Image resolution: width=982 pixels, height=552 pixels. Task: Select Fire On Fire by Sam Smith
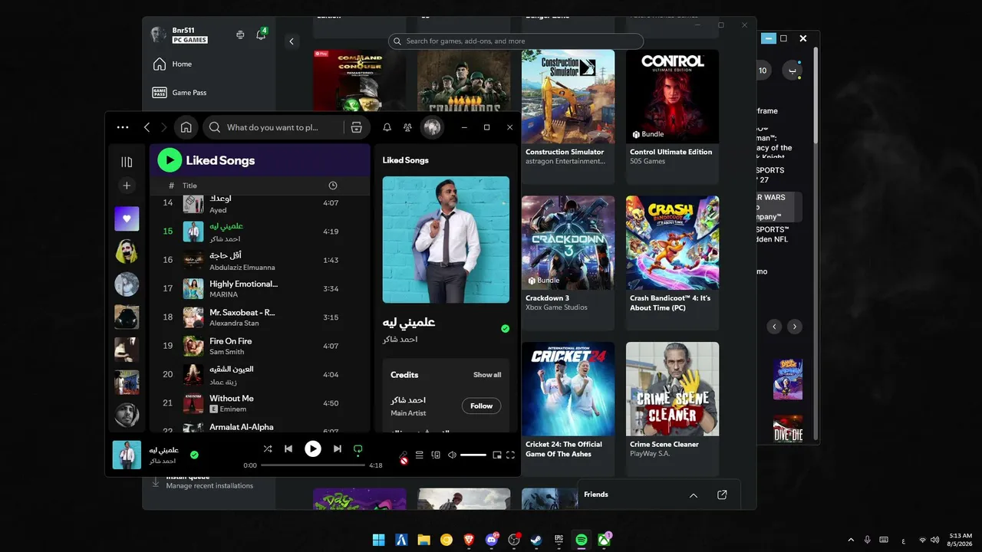(259, 346)
